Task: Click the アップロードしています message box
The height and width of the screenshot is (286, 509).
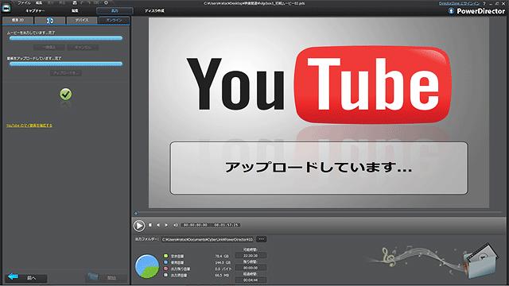Action: pos(319,168)
